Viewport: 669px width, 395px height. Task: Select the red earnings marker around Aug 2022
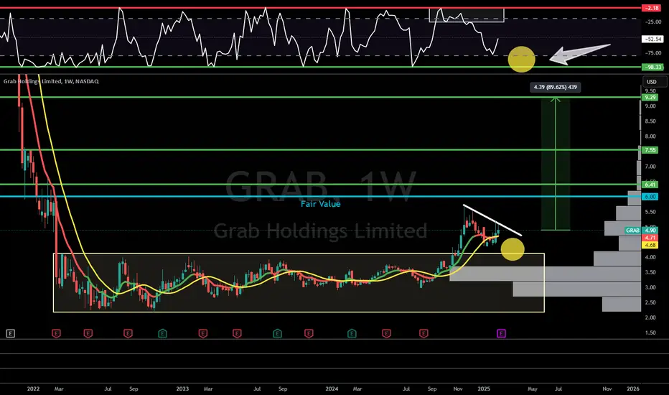click(x=128, y=333)
